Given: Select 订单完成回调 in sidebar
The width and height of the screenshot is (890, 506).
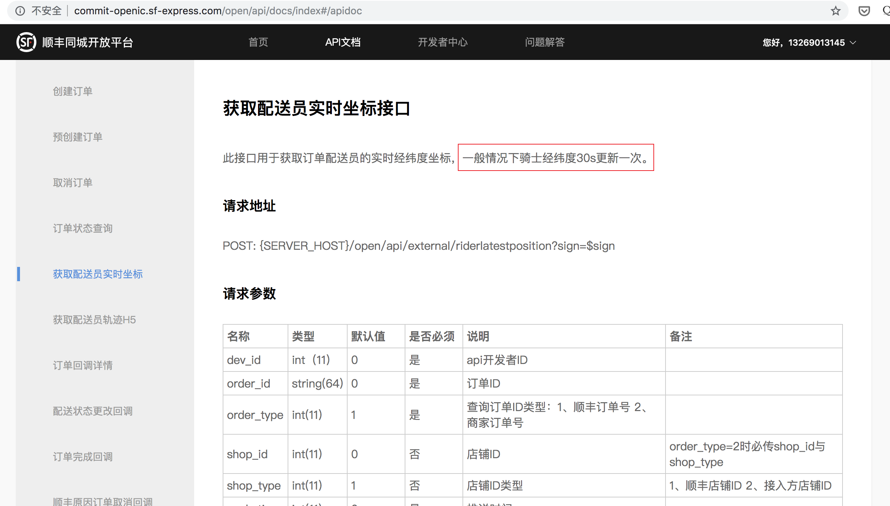Looking at the screenshot, I should [83, 457].
